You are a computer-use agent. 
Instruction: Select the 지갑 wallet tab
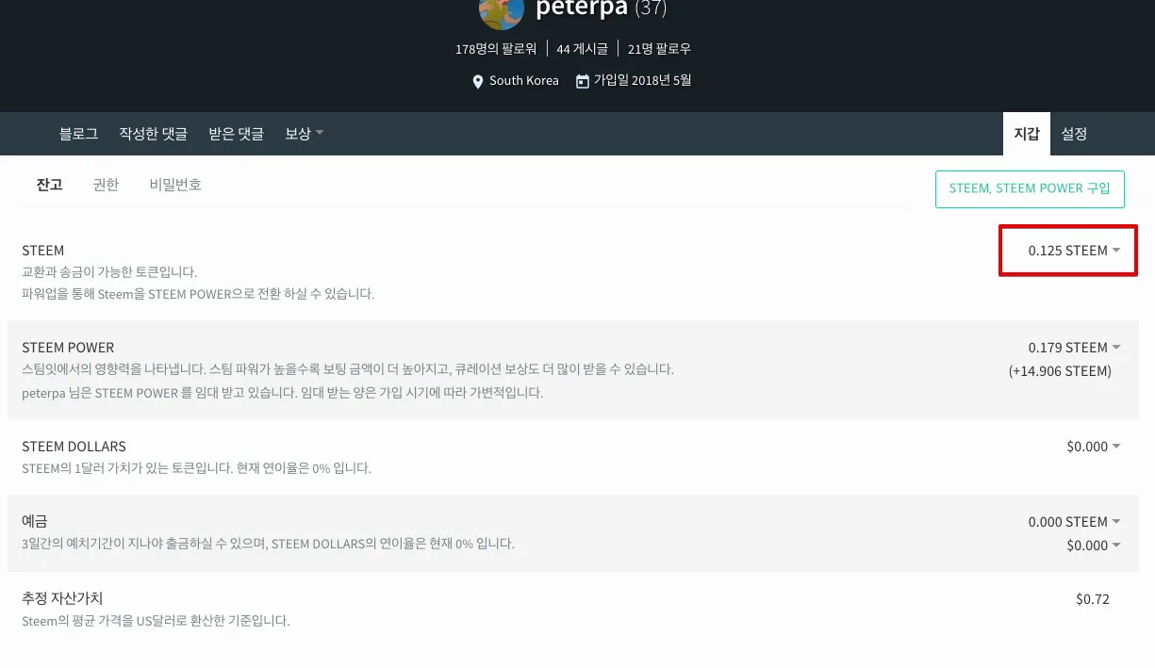tap(1026, 134)
